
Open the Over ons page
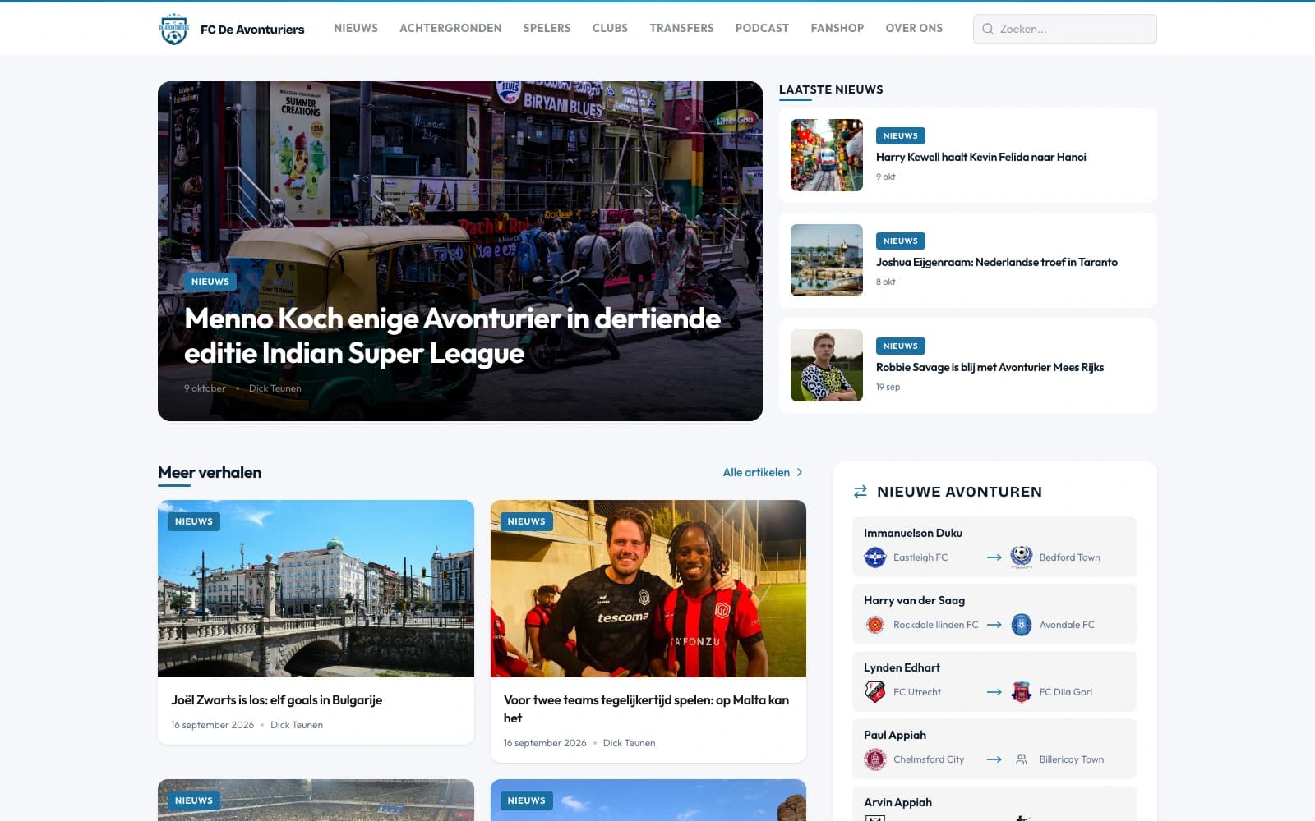pyautogui.click(x=914, y=28)
